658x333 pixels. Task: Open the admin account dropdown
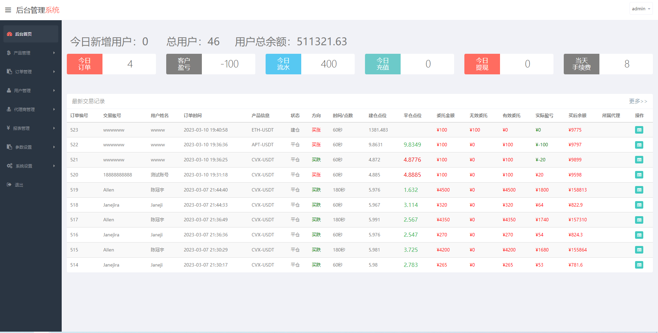pos(641,8)
